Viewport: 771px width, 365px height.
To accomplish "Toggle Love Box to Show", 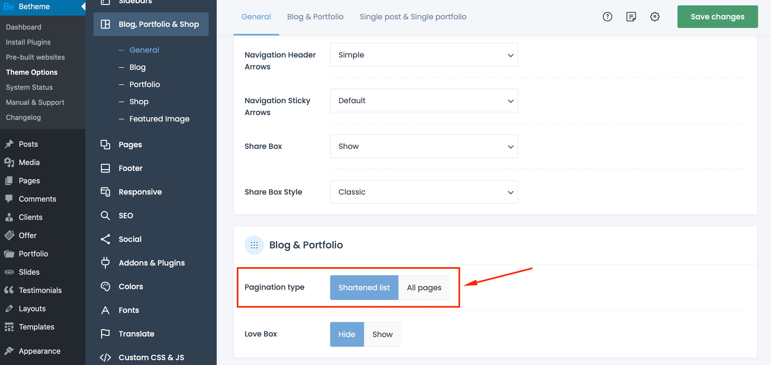I will click(382, 334).
